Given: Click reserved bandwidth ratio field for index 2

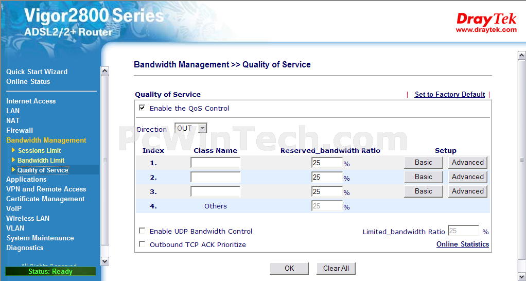Looking at the screenshot, I should point(327,177).
